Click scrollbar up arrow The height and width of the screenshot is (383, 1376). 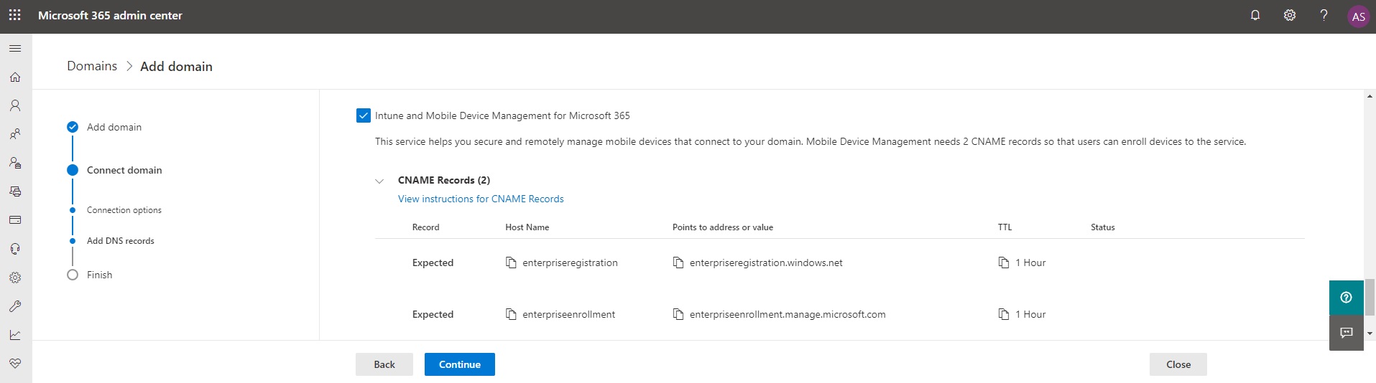1370,96
